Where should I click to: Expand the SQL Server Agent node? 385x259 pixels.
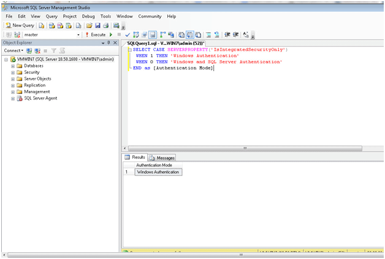(x=13, y=99)
